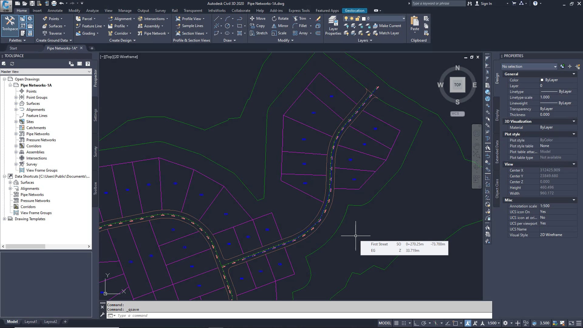Click the Sign In link

[486, 4]
